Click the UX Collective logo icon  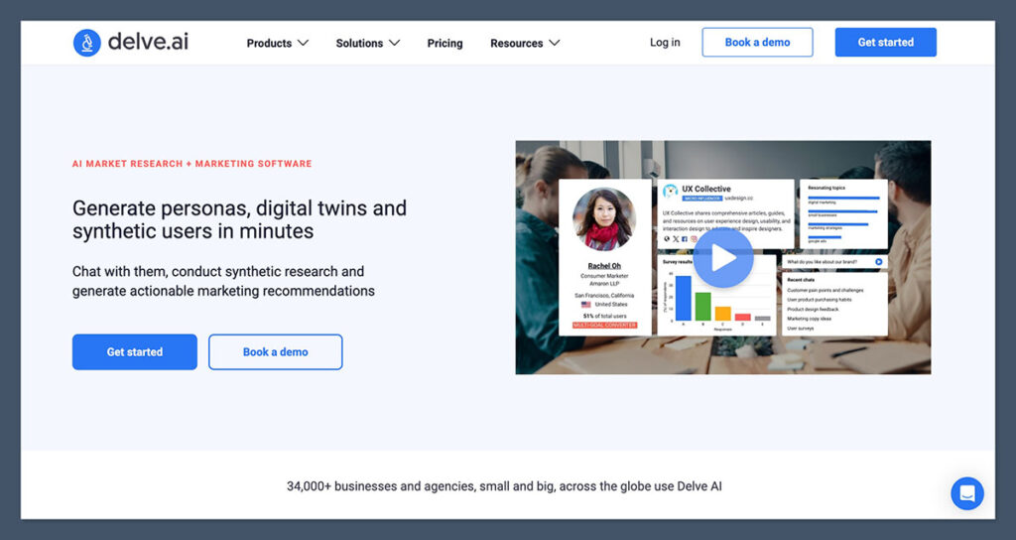pos(671,189)
